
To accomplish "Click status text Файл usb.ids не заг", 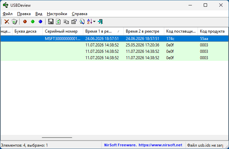I will 205,145.
